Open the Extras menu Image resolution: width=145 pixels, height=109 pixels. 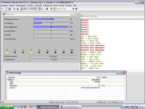[55, 6]
